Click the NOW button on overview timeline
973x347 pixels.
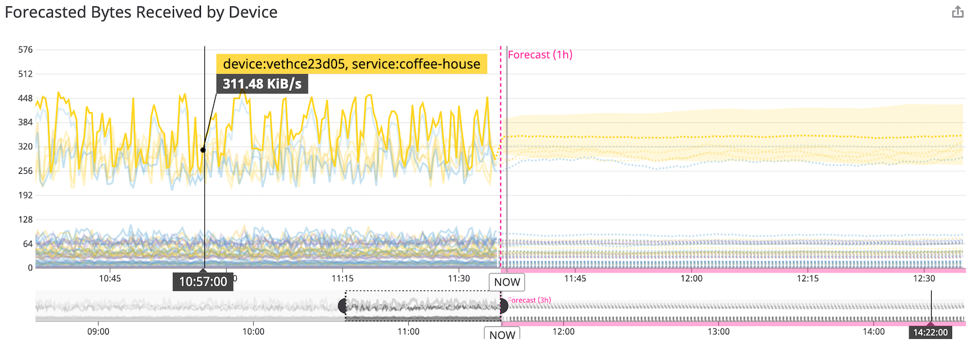pyautogui.click(x=502, y=334)
